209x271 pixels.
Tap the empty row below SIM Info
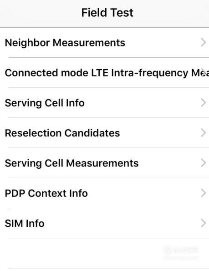[105, 253]
